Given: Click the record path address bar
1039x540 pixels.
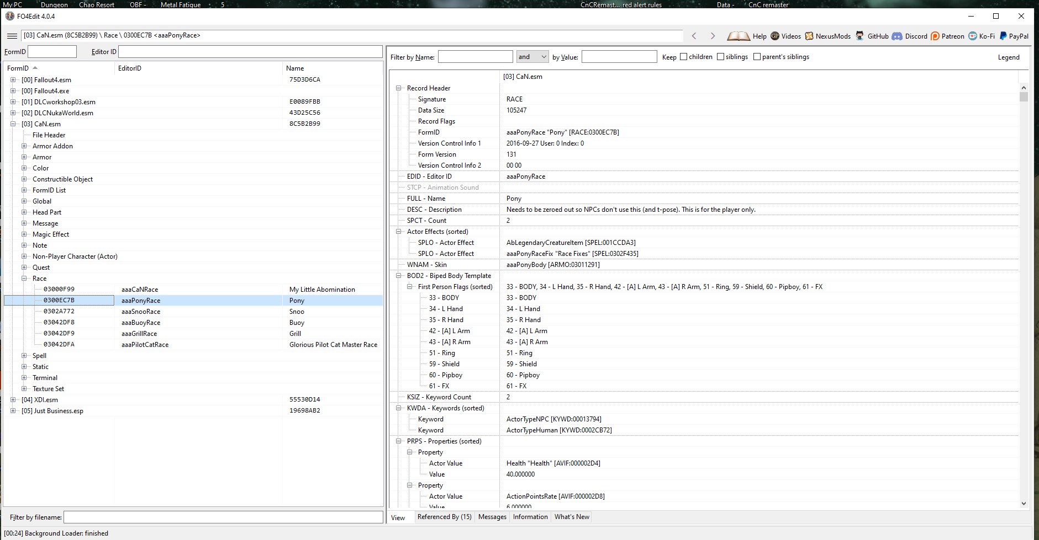Looking at the screenshot, I should point(352,35).
